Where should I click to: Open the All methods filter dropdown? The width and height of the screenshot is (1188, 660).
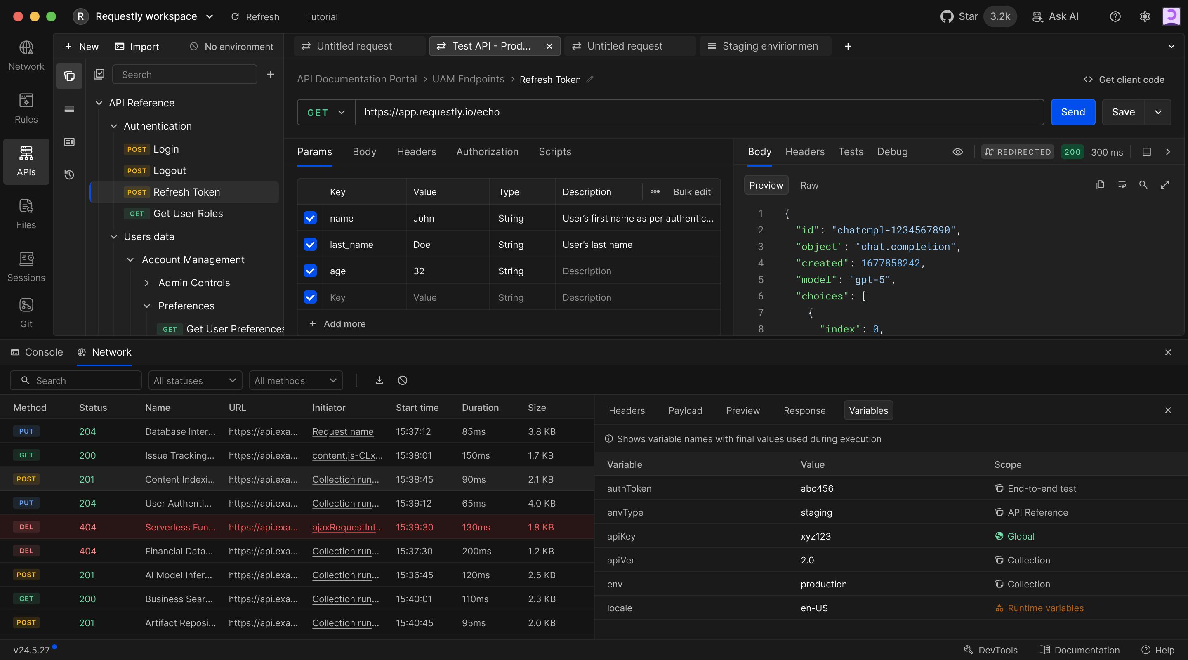tap(296, 380)
